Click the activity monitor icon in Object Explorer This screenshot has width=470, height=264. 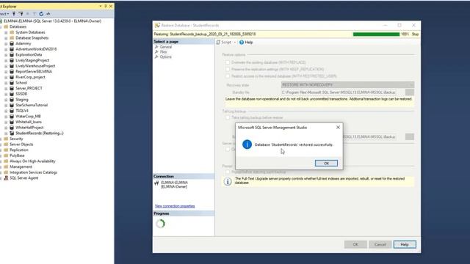click(48, 13)
